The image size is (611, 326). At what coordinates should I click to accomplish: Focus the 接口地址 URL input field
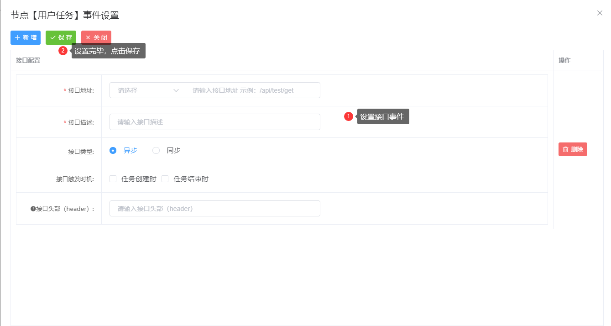pos(252,90)
